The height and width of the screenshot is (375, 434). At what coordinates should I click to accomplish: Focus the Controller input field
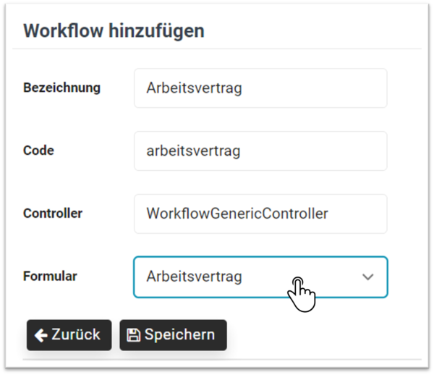(260, 214)
